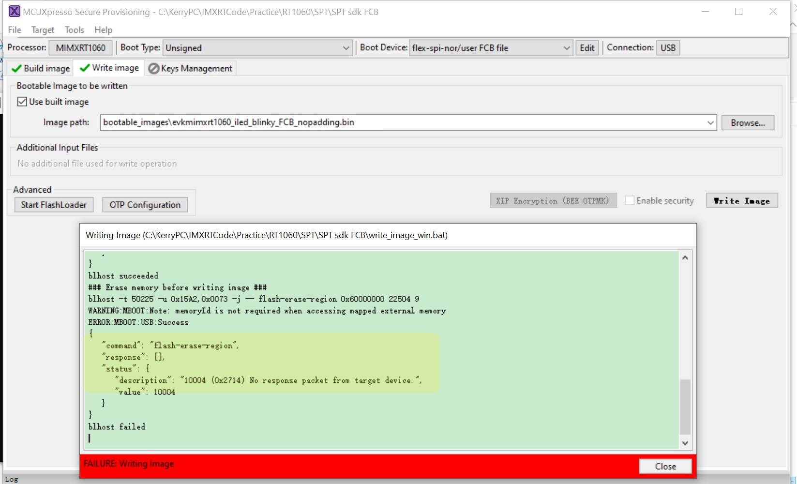This screenshot has height=484, width=797.
Task: Click the USB connection indicator
Action: click(x=668, y=47)
